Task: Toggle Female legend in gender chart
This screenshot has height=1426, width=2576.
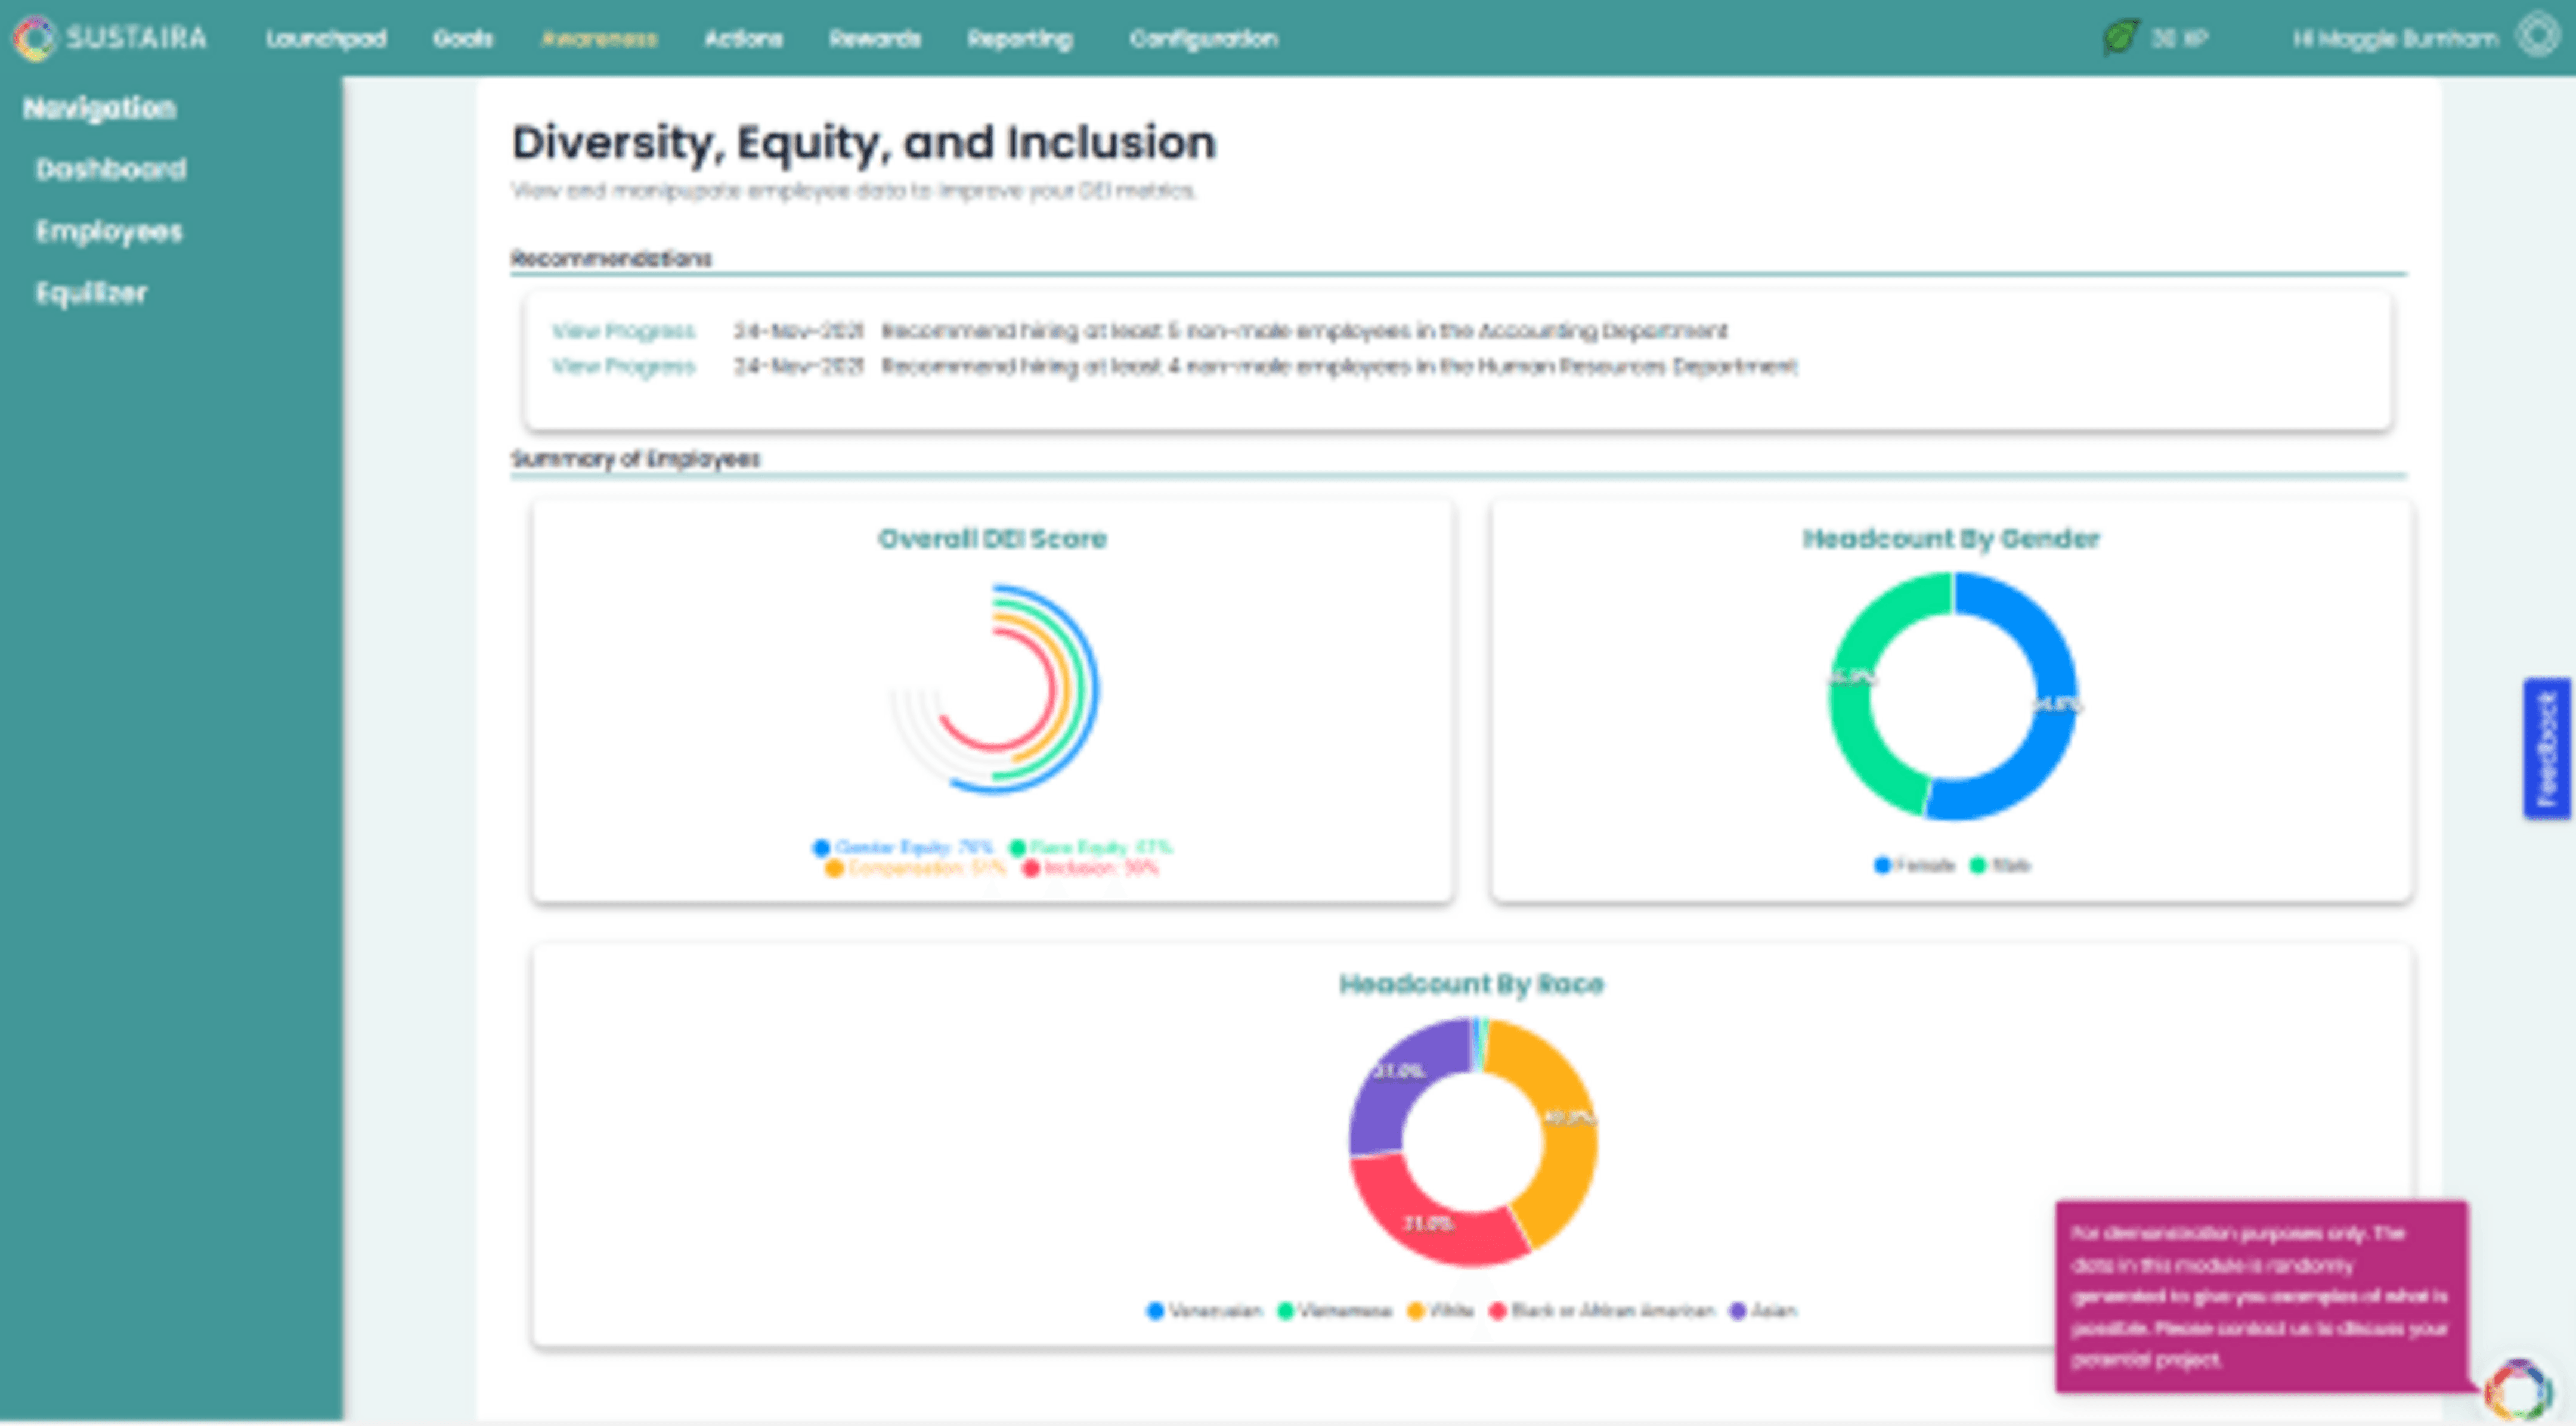Action: click(x=1914, y=865)
